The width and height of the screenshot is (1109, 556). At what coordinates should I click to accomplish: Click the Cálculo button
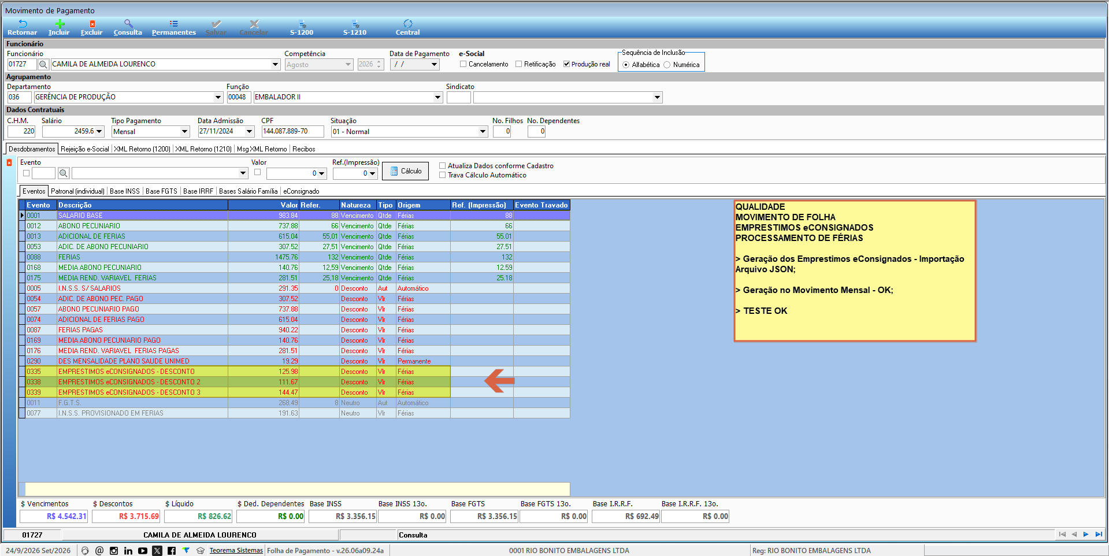tap(405, 171)
